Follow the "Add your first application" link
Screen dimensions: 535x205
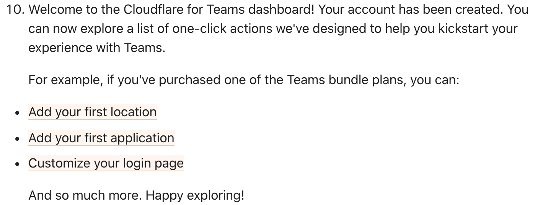[101, 138]
